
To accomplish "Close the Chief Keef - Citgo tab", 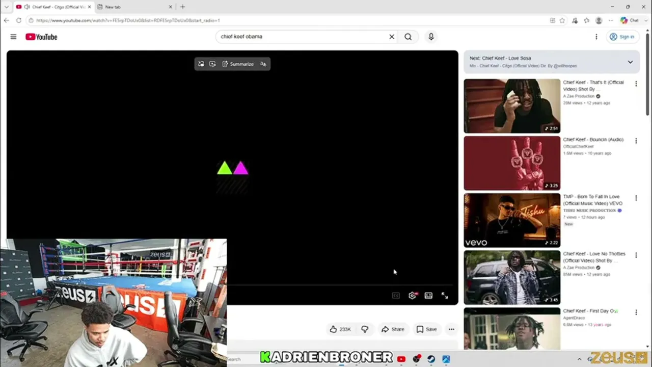I will (89, 7).
